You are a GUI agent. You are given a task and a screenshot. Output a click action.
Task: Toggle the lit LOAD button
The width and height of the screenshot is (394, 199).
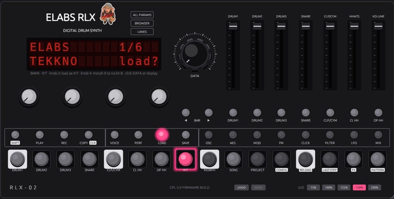162,135
